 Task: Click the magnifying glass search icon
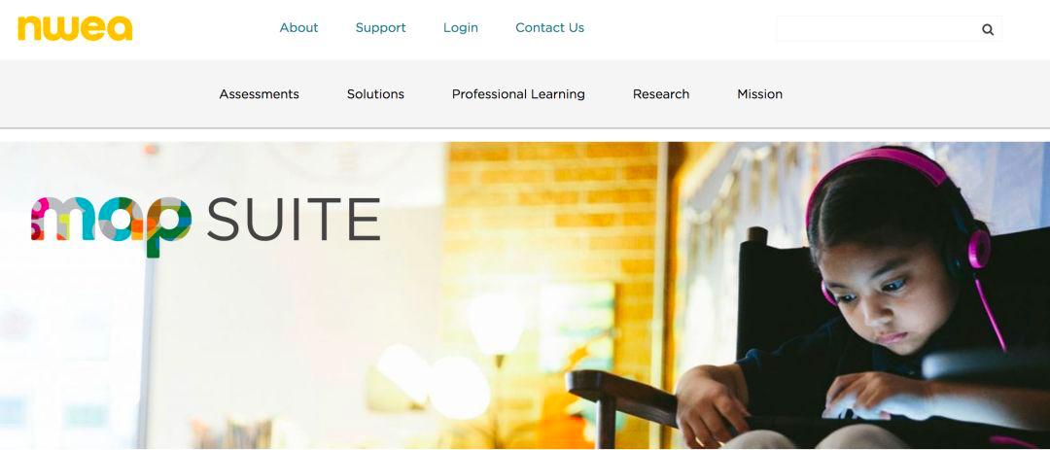pos(987,29)
